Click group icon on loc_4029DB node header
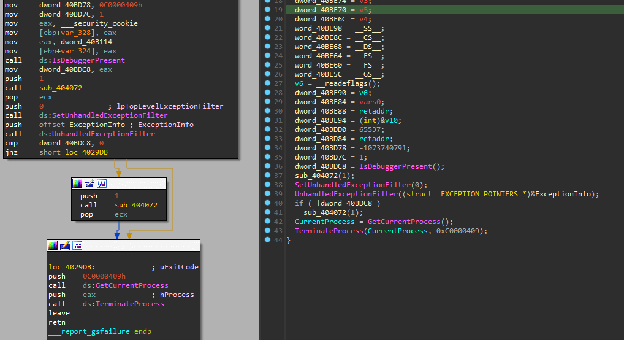 (x=77, y=245)
